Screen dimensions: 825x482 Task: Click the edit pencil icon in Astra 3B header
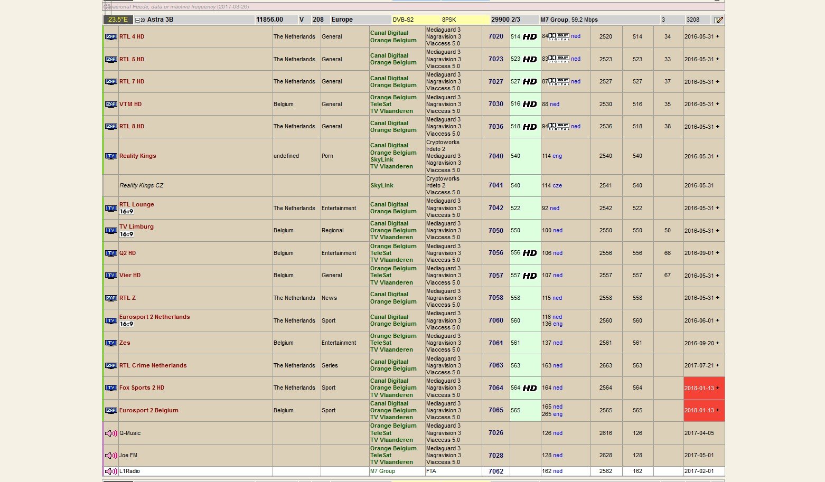718,20
